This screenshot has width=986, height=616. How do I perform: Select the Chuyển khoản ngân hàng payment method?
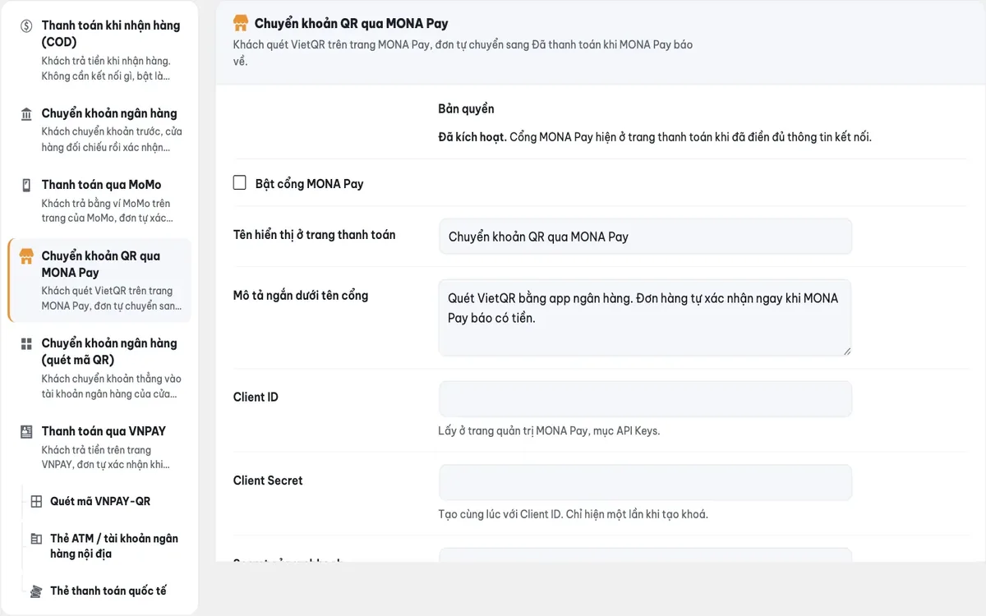click(99, 130)
